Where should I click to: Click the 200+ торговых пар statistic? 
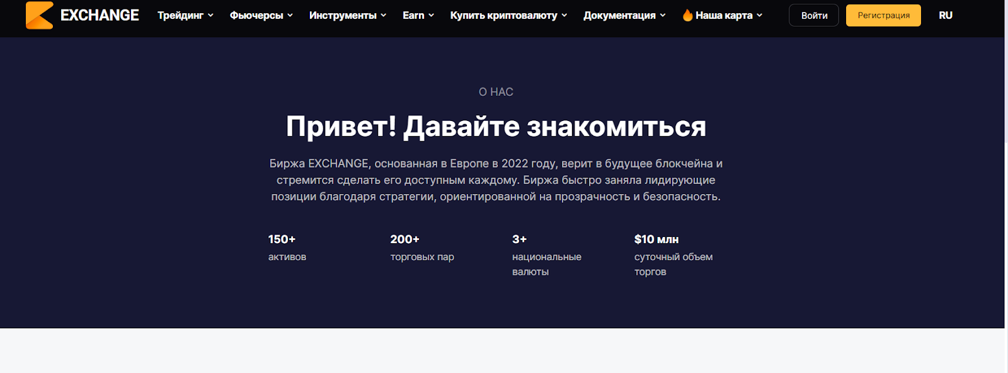[422, 248]
